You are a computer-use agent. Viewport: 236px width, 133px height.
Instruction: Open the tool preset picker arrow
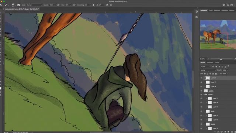(8, 5)
